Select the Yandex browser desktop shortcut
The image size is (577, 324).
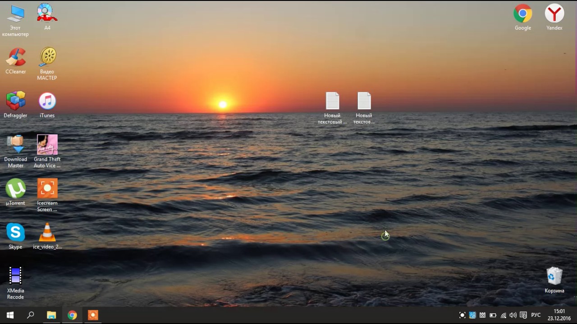554,17
